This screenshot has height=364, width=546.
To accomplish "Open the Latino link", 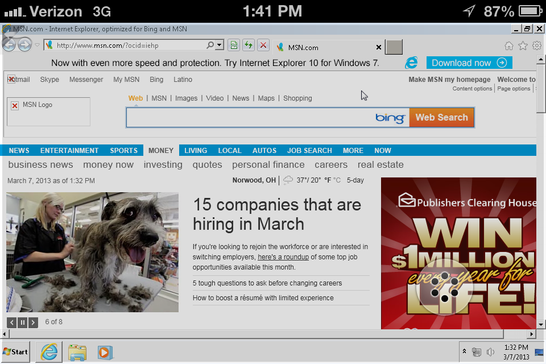I will (183, 80).
